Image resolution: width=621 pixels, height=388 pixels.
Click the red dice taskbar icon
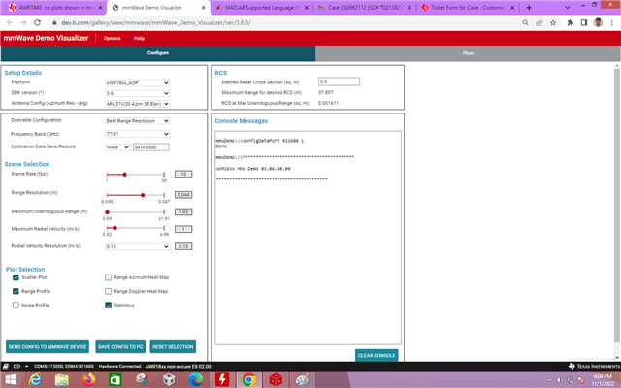(276, 379)
